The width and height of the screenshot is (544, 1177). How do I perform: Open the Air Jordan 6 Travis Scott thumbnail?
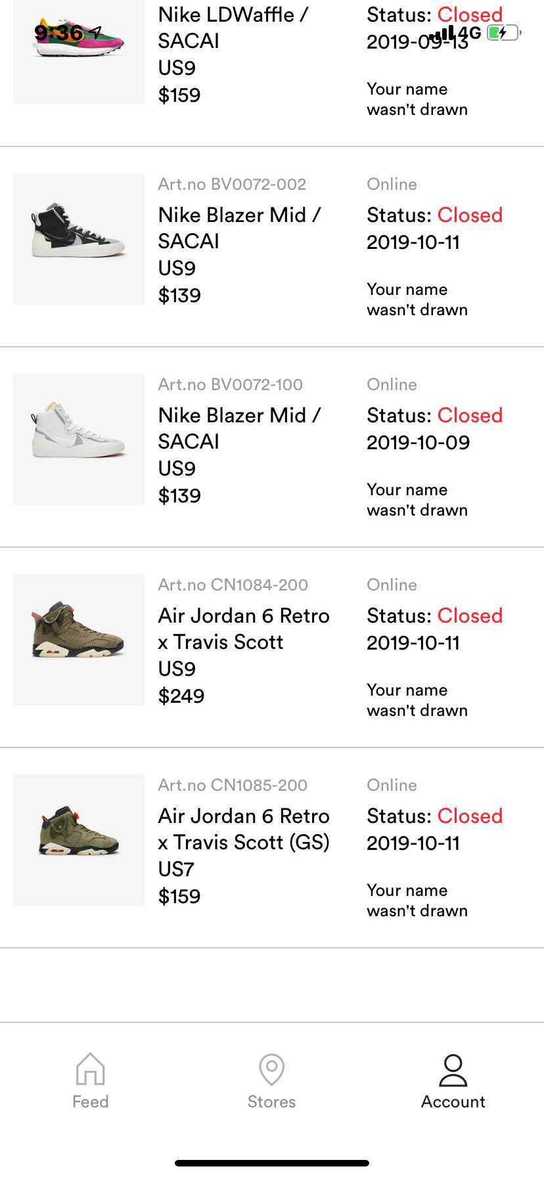pos(79,640)
